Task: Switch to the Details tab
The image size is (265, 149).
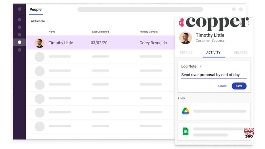Action: pos(186,53)
